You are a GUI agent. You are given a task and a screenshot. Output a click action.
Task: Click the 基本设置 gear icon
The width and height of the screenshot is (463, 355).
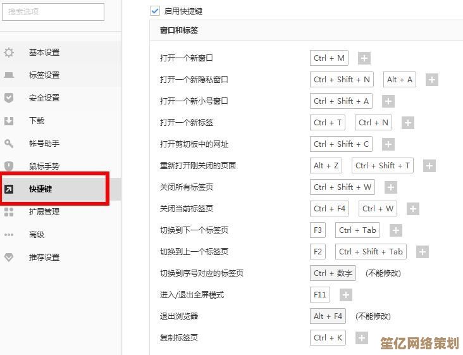(9, 53)
